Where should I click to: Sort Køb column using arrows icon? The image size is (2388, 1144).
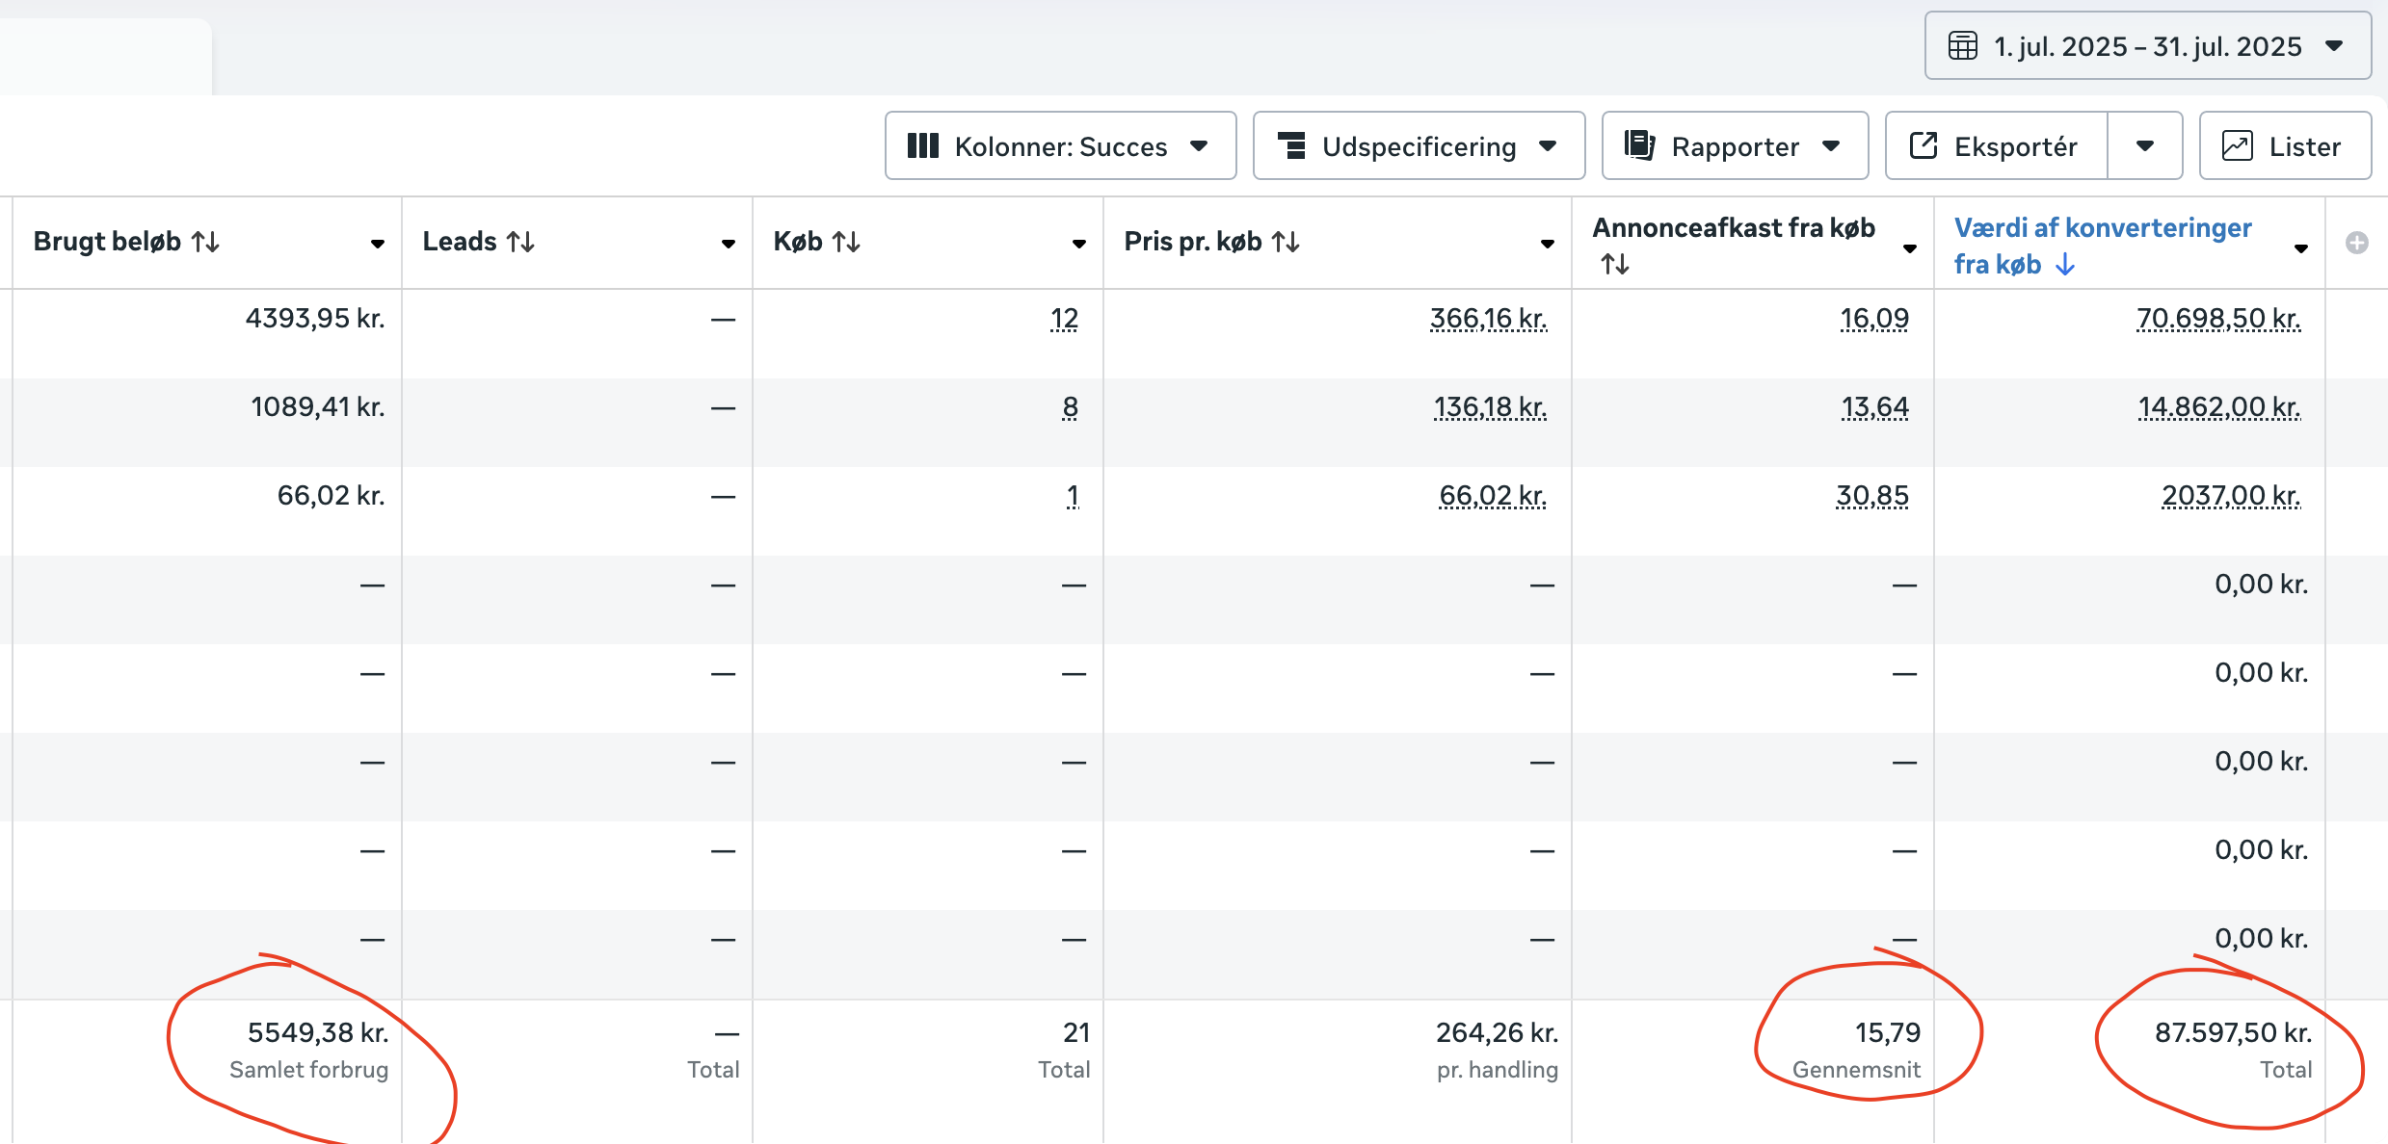[x=846, y=242]
